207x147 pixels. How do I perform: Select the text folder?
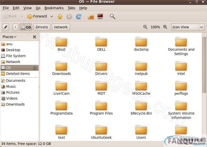point(61,132)
